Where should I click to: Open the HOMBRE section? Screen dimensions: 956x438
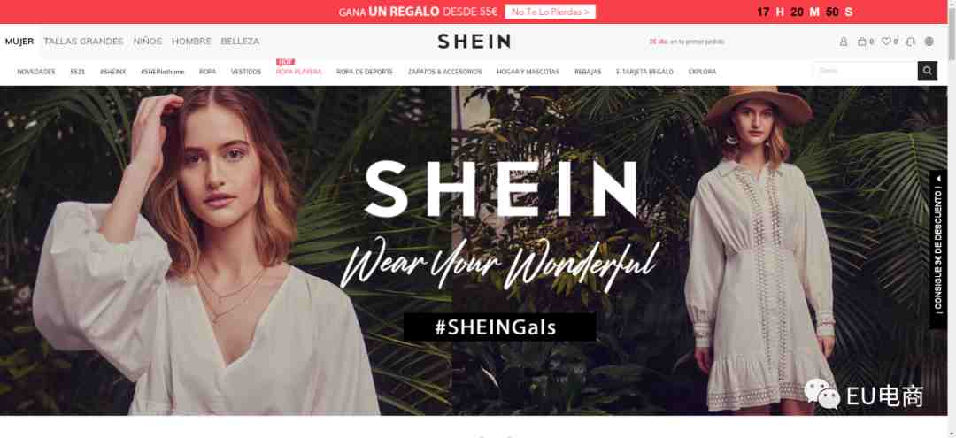(x=191, y=42)
